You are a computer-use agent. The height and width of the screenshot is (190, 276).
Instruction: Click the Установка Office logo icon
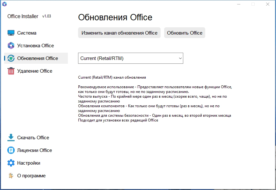coord(11,46)
